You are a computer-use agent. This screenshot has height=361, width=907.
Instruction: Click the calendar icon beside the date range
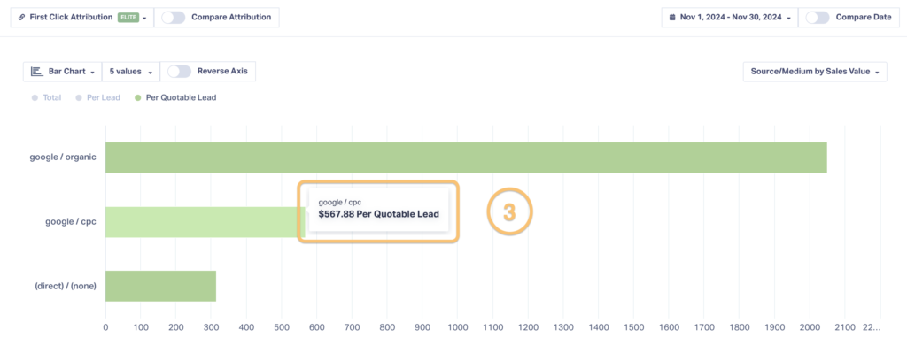[x=673, y=17]
